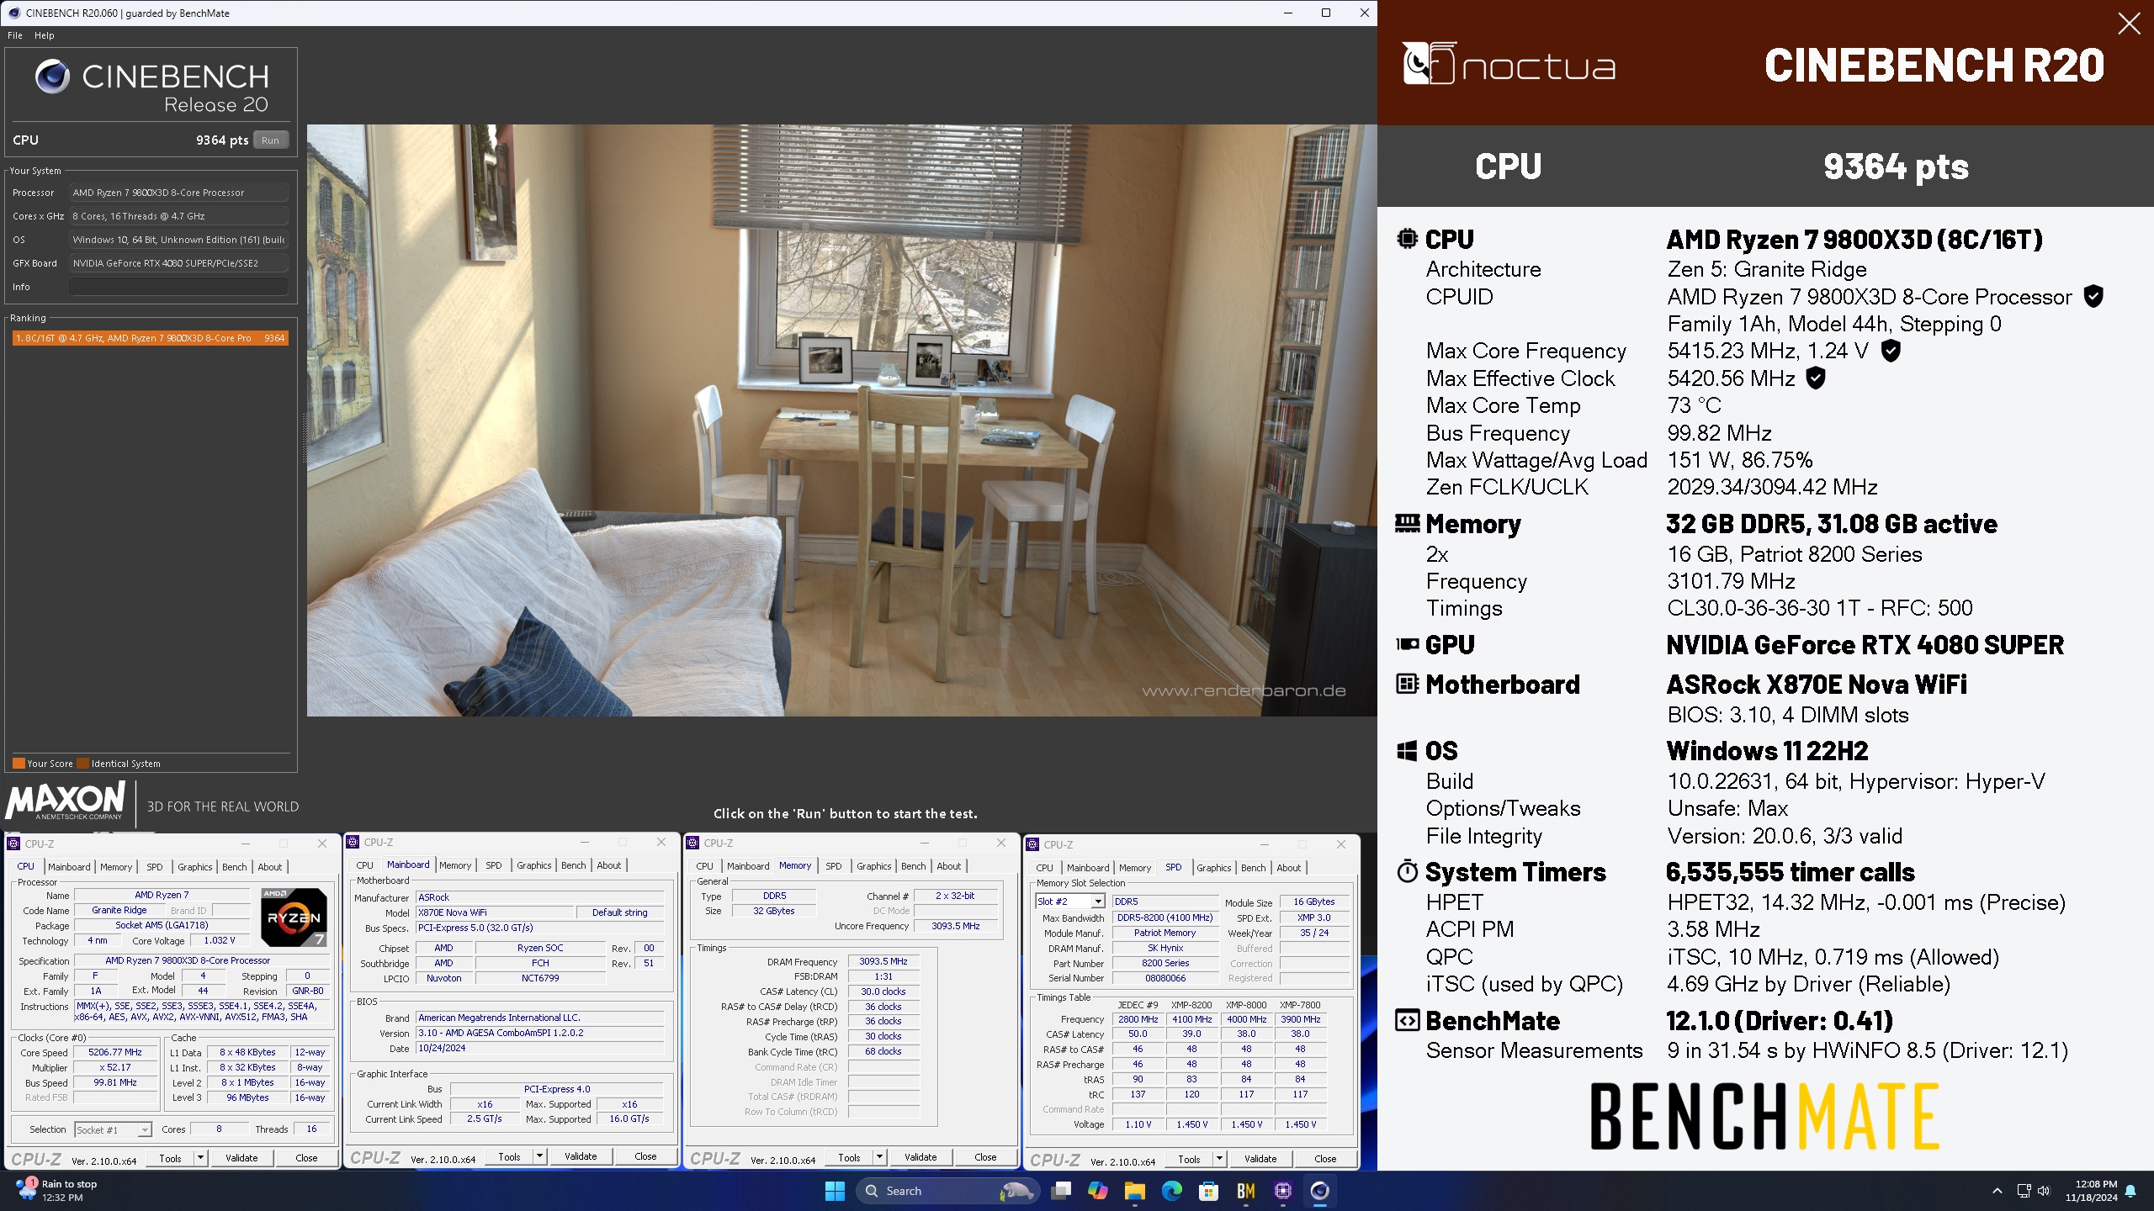Open the Windows Start menu

point(835,1191)
